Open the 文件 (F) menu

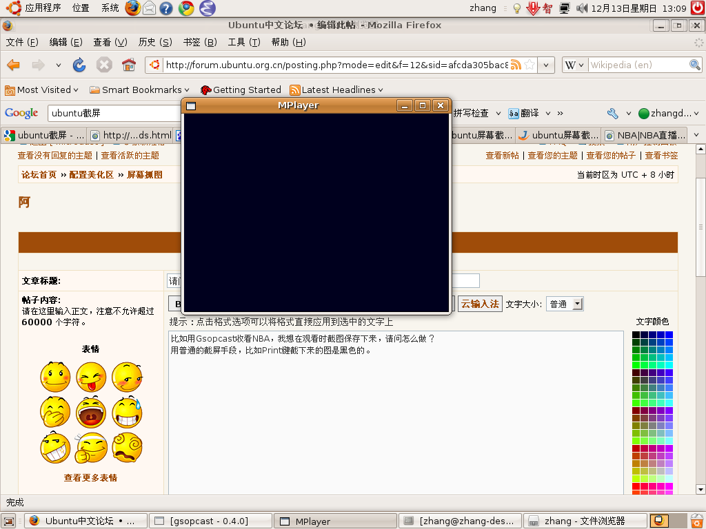coord(22,42)
